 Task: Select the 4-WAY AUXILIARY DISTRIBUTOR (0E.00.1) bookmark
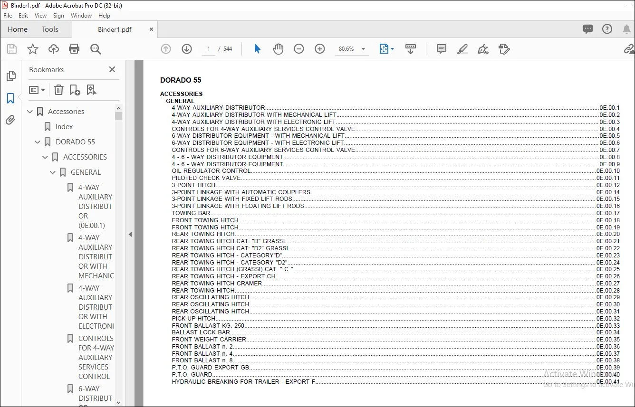coord(95,207)
